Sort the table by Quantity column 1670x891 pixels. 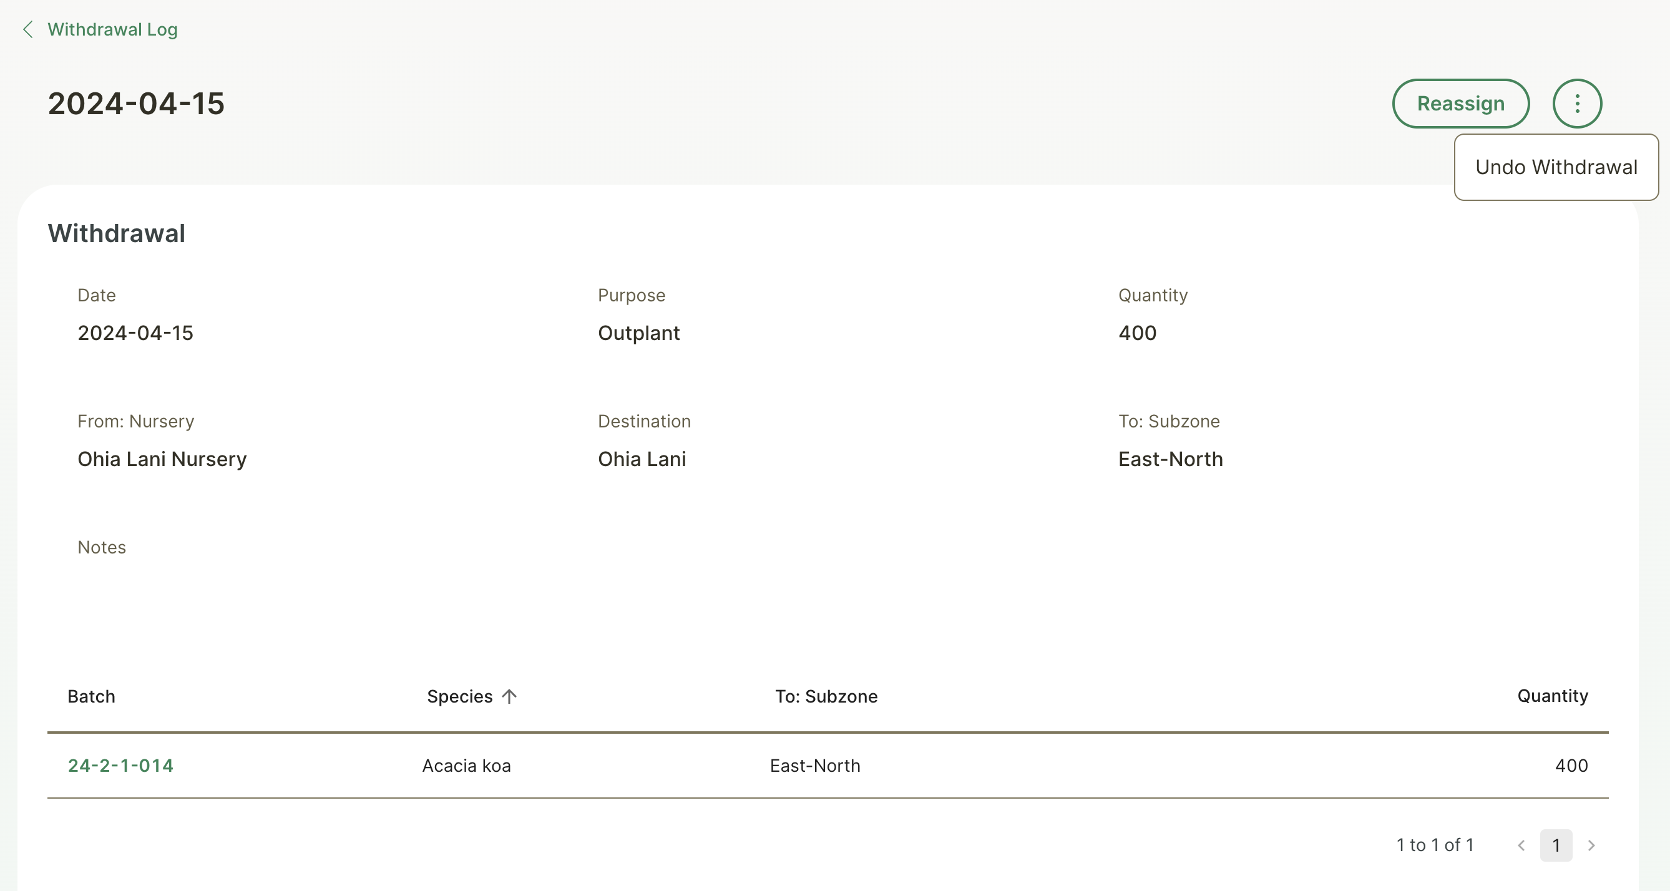coord(1552,696)
